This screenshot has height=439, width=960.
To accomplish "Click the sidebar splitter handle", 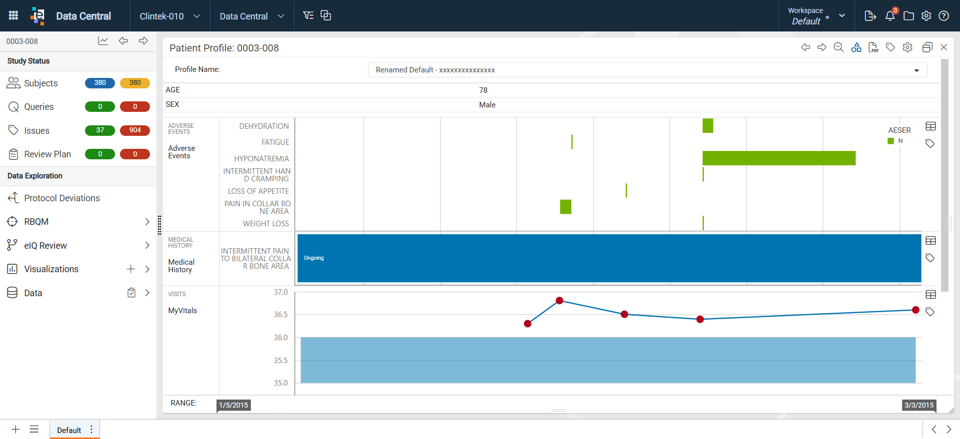I will (x=159, y=225).
